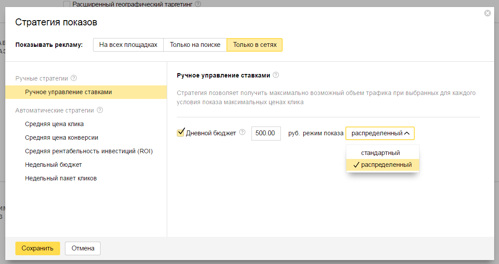The width and height of the screenshot is (499, 264).
Task: Click the daily budget amount field
Action: (266, 133)
